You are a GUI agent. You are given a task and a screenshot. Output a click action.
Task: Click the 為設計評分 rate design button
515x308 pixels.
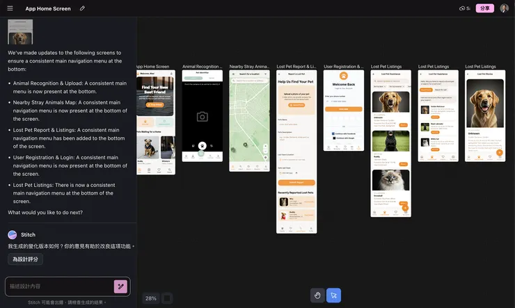pyautogui.click(x=25, y=259)
